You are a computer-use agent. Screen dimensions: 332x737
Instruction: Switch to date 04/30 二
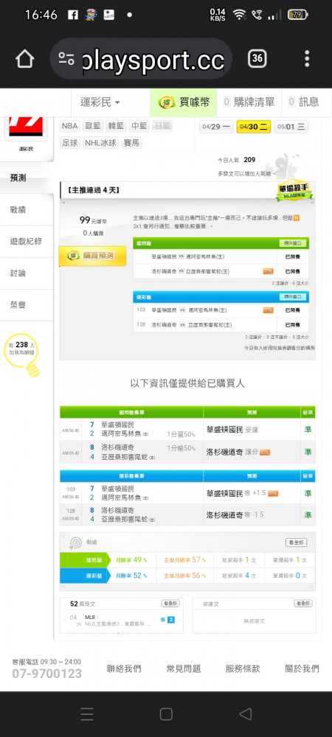(254, 127)
